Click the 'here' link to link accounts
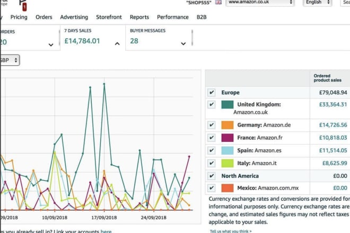The height and width of the screenshot is (233, 350). [106, 231]
